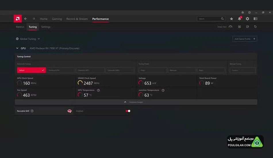Click the AMD logo home icon

click(x=18, y=19)
